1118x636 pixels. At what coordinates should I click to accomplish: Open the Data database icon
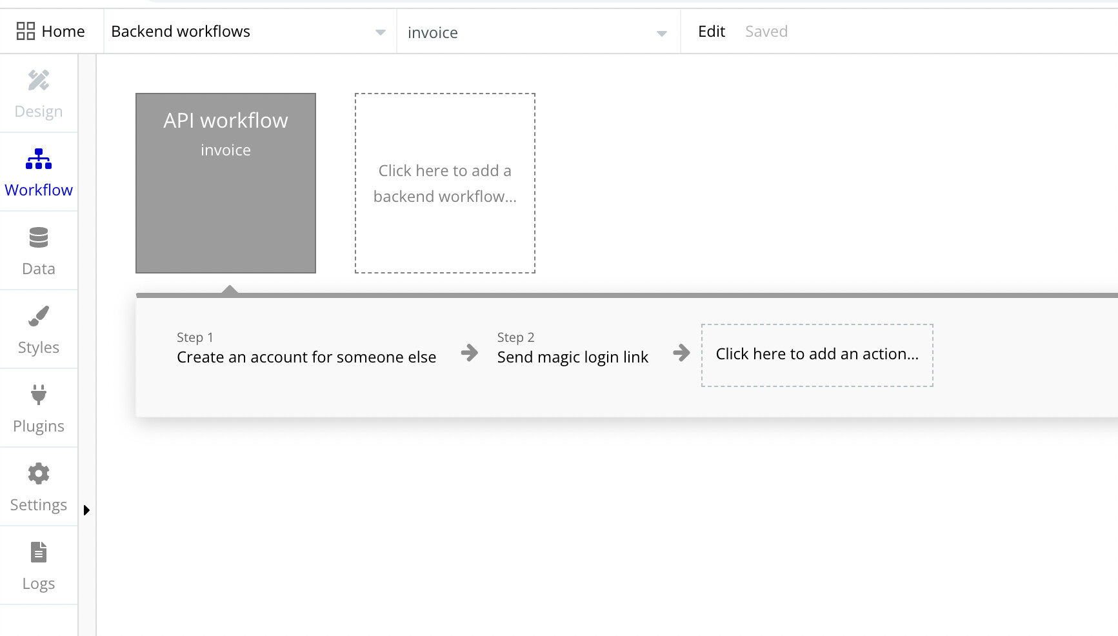tap(39, 238)
